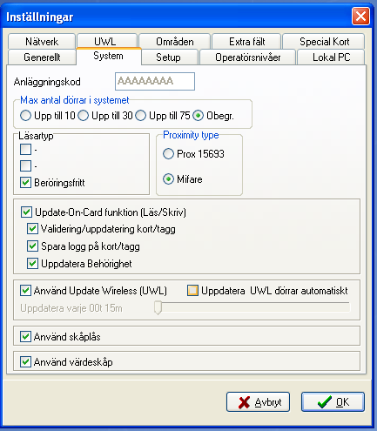Open the Områden tab
The height and width of the screenshot is (431, 377).
tap(174, 42)
